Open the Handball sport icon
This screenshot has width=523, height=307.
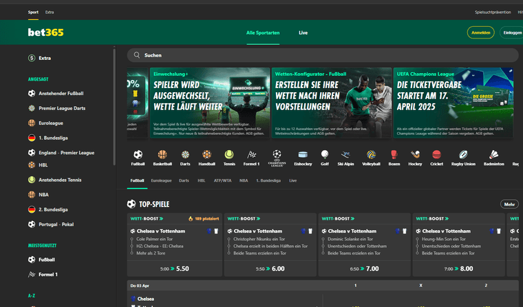tap(207, 155)
